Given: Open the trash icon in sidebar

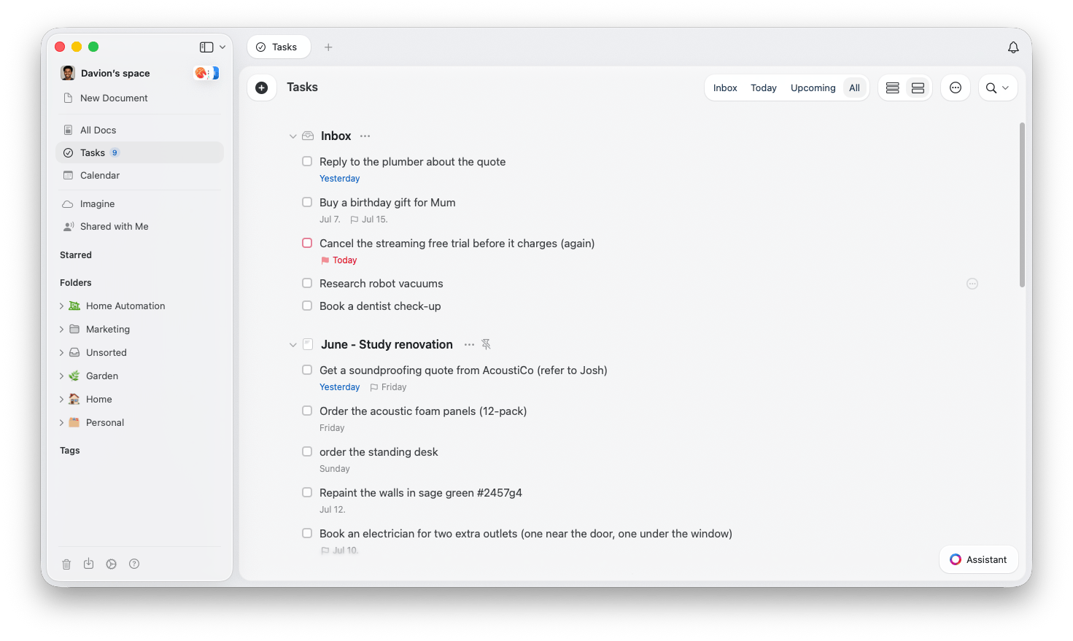Looking at the screenshot, I should tap(66, 564).
